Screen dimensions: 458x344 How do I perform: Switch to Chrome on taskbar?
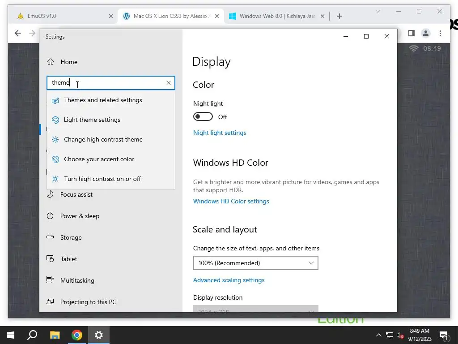77,335
